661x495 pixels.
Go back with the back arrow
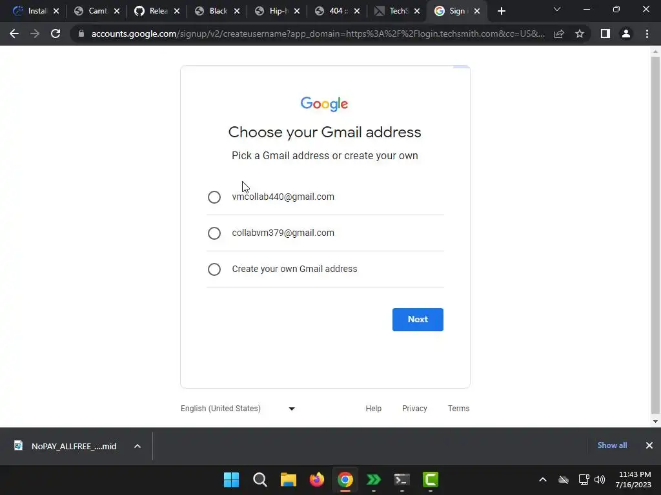(x=14, y=34)
